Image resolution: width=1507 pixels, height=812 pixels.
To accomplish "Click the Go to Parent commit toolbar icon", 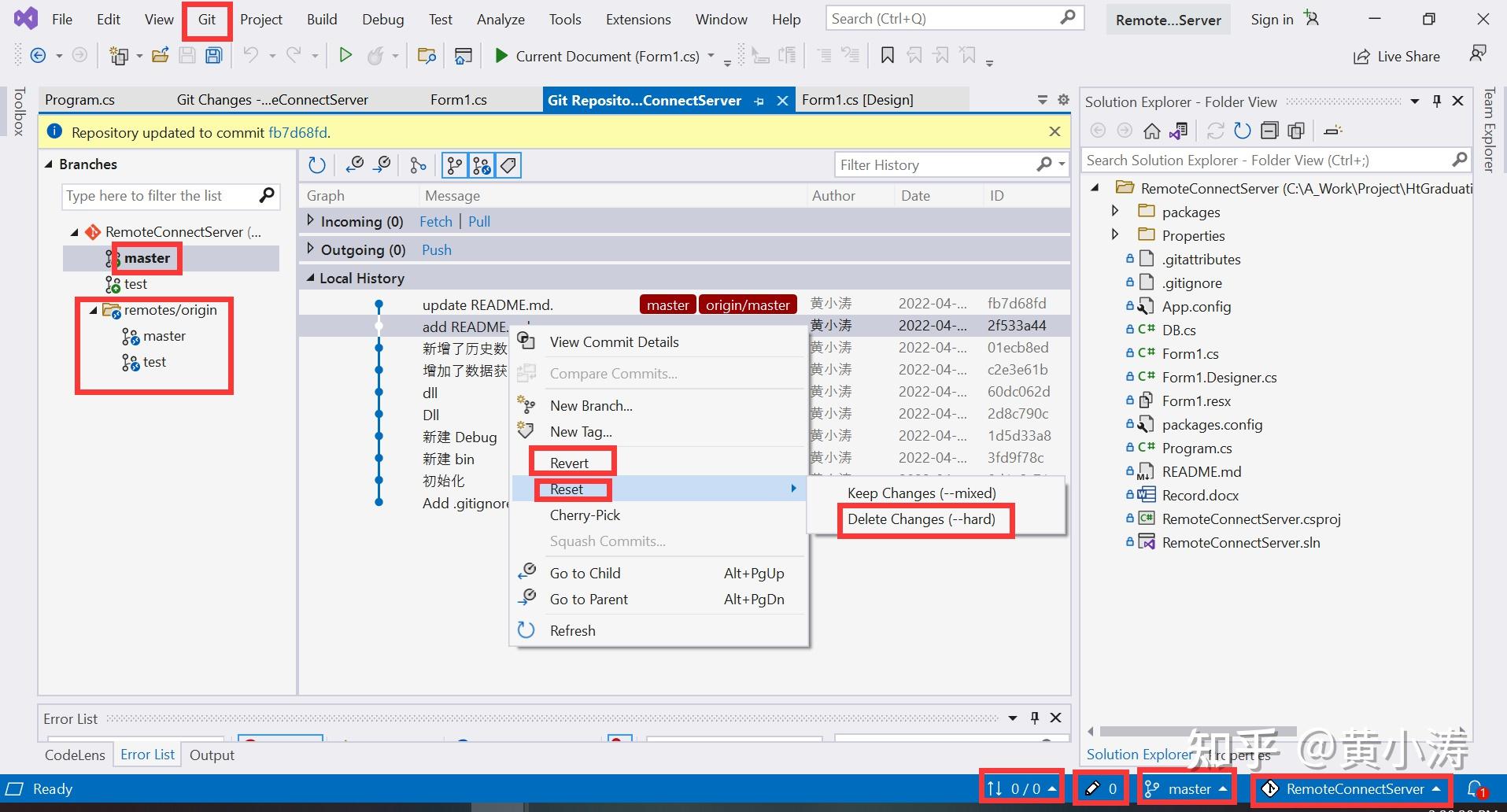I will point(382,164).
